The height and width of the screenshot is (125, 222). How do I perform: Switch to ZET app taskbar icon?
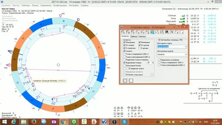[x=104, y=122]
